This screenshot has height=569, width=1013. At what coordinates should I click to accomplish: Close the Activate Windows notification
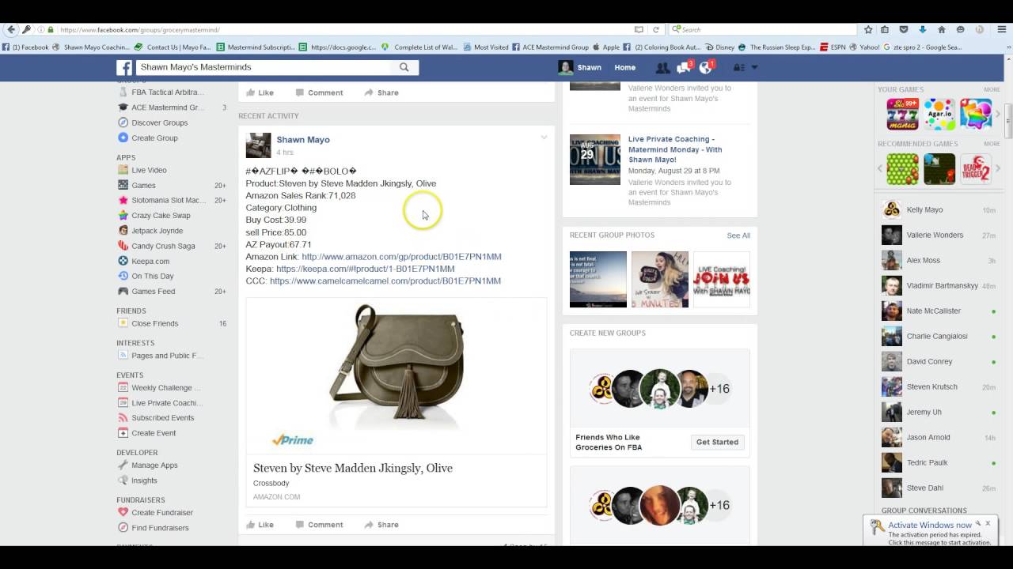tap(988, 523)
